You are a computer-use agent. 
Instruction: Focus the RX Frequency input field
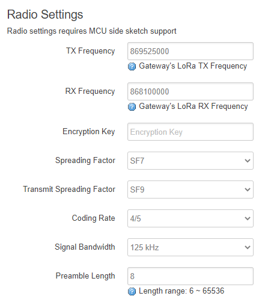[x=190, y=91]
